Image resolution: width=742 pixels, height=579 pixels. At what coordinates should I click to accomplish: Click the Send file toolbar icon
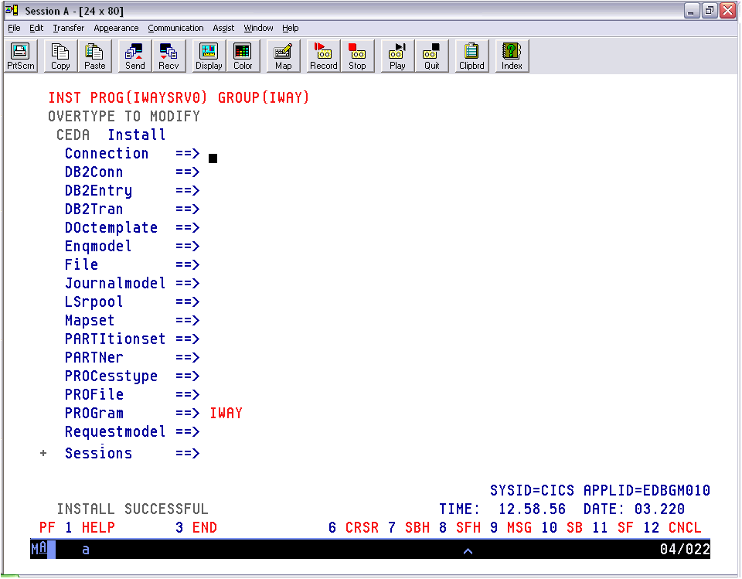(x=134, y=56)
